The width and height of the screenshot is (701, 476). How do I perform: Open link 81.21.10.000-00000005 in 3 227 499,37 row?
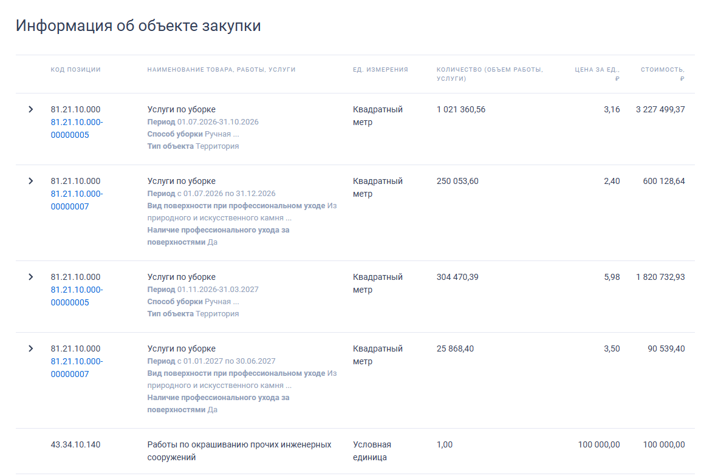coord(77,129)
